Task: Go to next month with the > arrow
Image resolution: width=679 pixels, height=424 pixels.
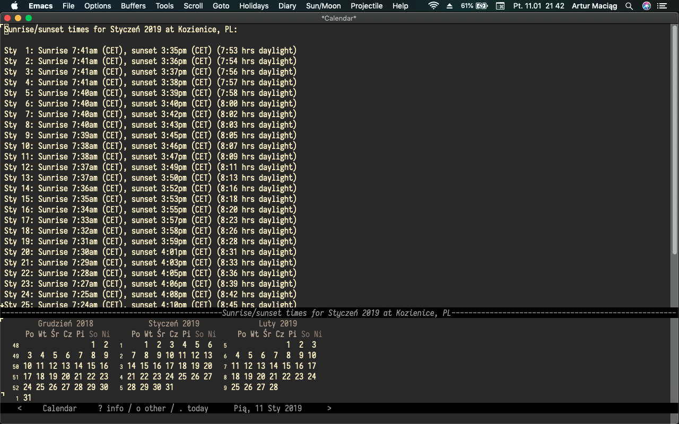Action: point(329,408)
